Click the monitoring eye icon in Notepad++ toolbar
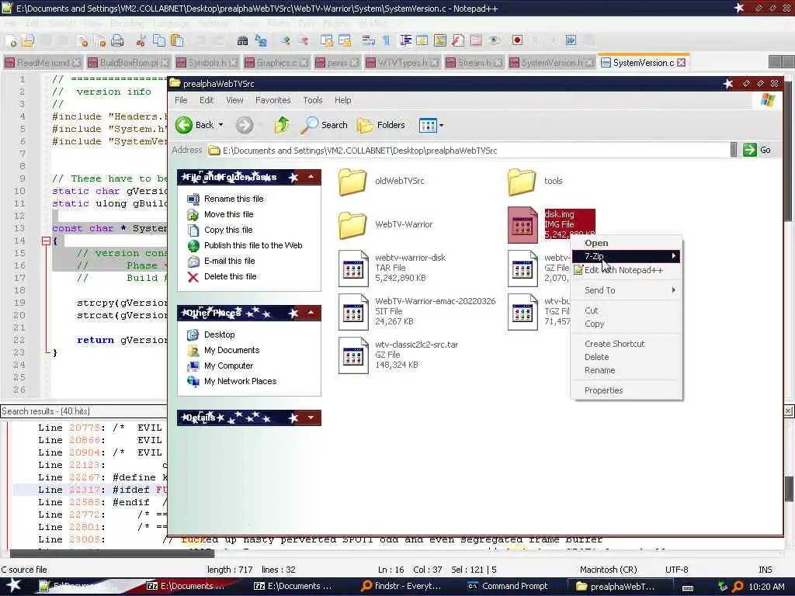 coord(495,40)
